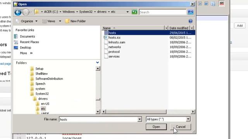This screenshot has height=139, width=248.
Task: Sort by the Name column header
Action: coord(133,28)
